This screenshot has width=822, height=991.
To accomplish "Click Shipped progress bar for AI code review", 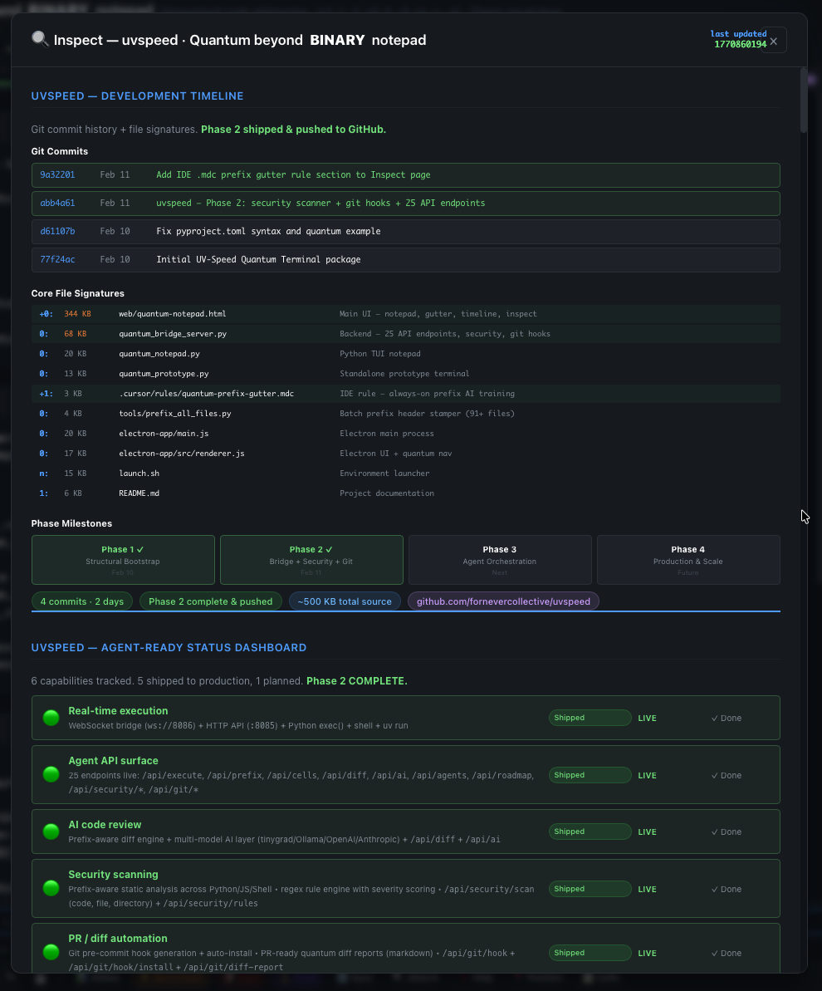I will click(590, 832).
